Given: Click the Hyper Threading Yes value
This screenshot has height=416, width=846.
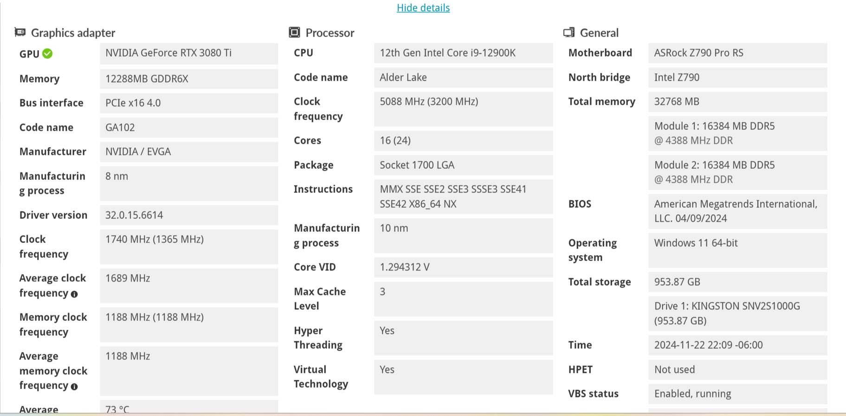Looking at the screenshot, I should tap(464, 338).
